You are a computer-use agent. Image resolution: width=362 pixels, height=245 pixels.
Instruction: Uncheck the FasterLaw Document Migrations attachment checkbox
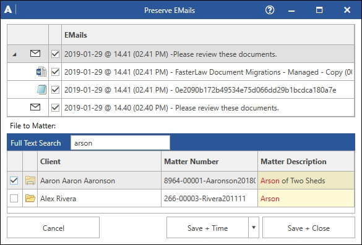pos(55,72)
